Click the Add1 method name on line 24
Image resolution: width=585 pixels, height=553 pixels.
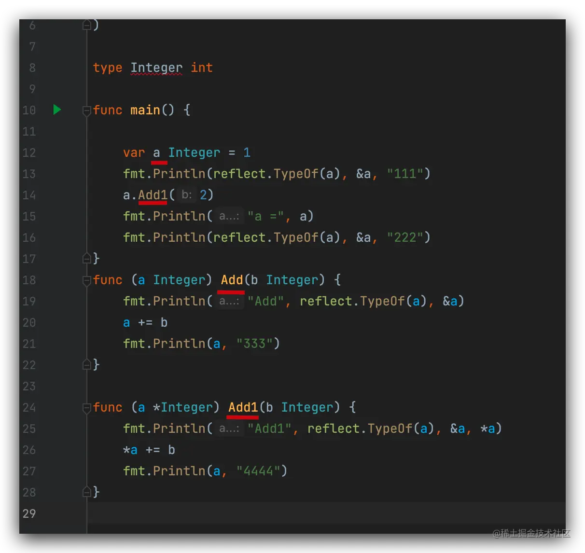point(243,407)
